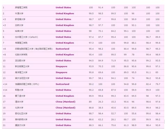This screenshot has width=165, height=129.
Task: Click the value 67 in the =3 row
Action: pyautogui.click(x=100, y=19)
